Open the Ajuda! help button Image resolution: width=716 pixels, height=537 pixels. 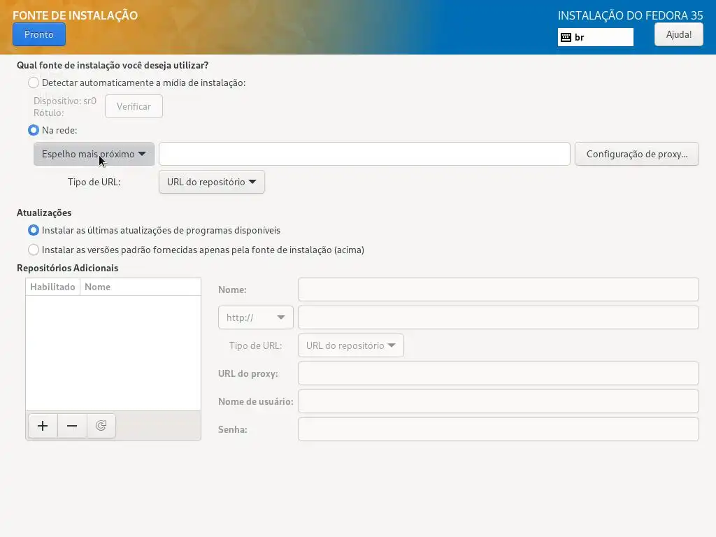tap(678, 34)
